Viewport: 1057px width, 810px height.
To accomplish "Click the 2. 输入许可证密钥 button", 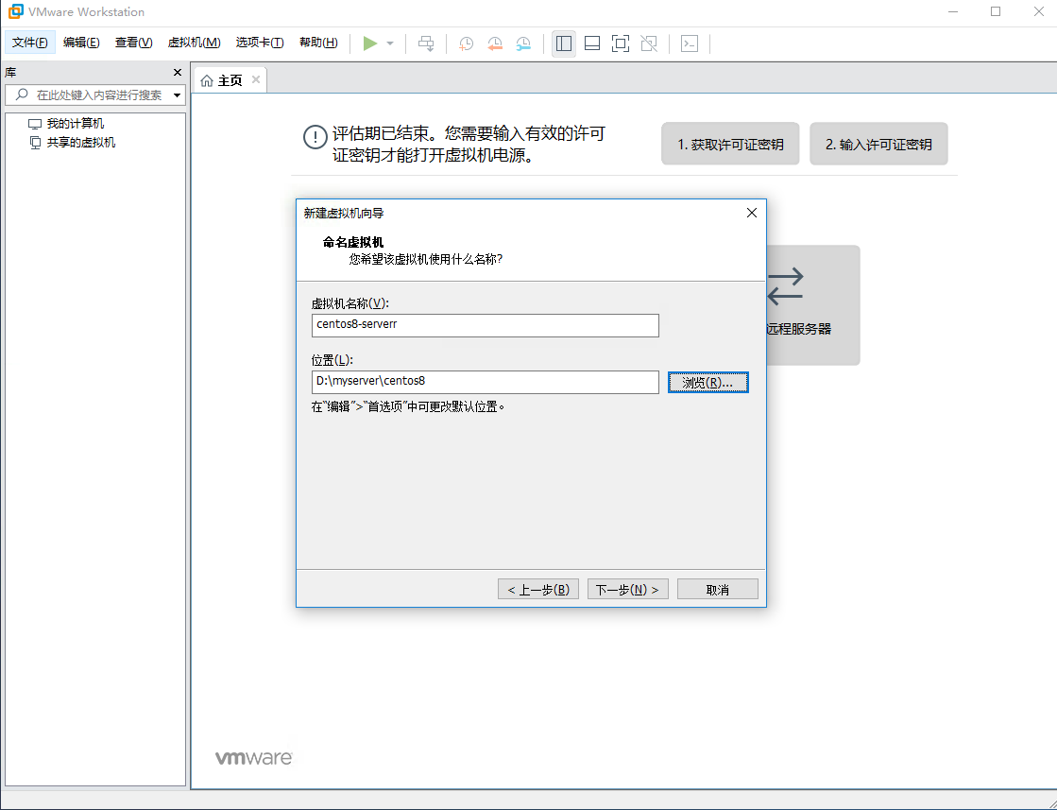I will pos(878,144).
